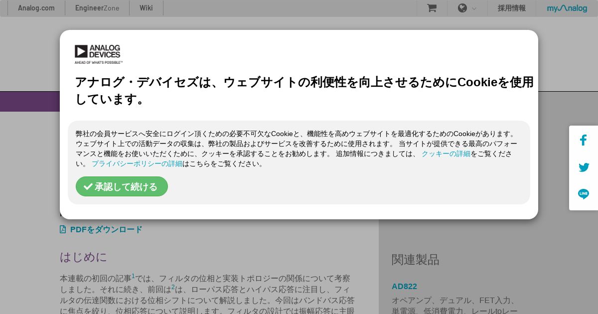598x314 pixels.
Task: Share the page via LINE
Action: tap(584, 194)
